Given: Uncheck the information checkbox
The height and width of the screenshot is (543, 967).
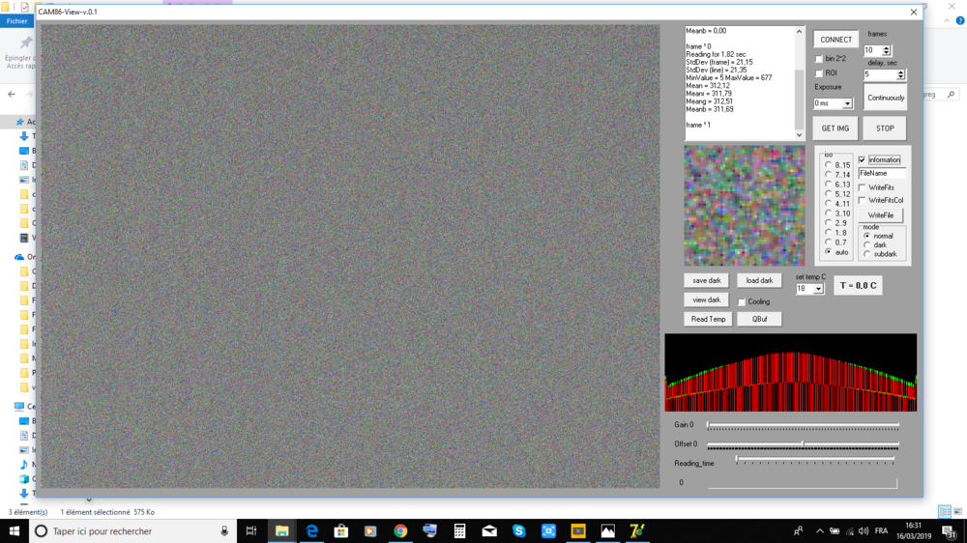Looking at the screenshot, I should pos(863,160).
